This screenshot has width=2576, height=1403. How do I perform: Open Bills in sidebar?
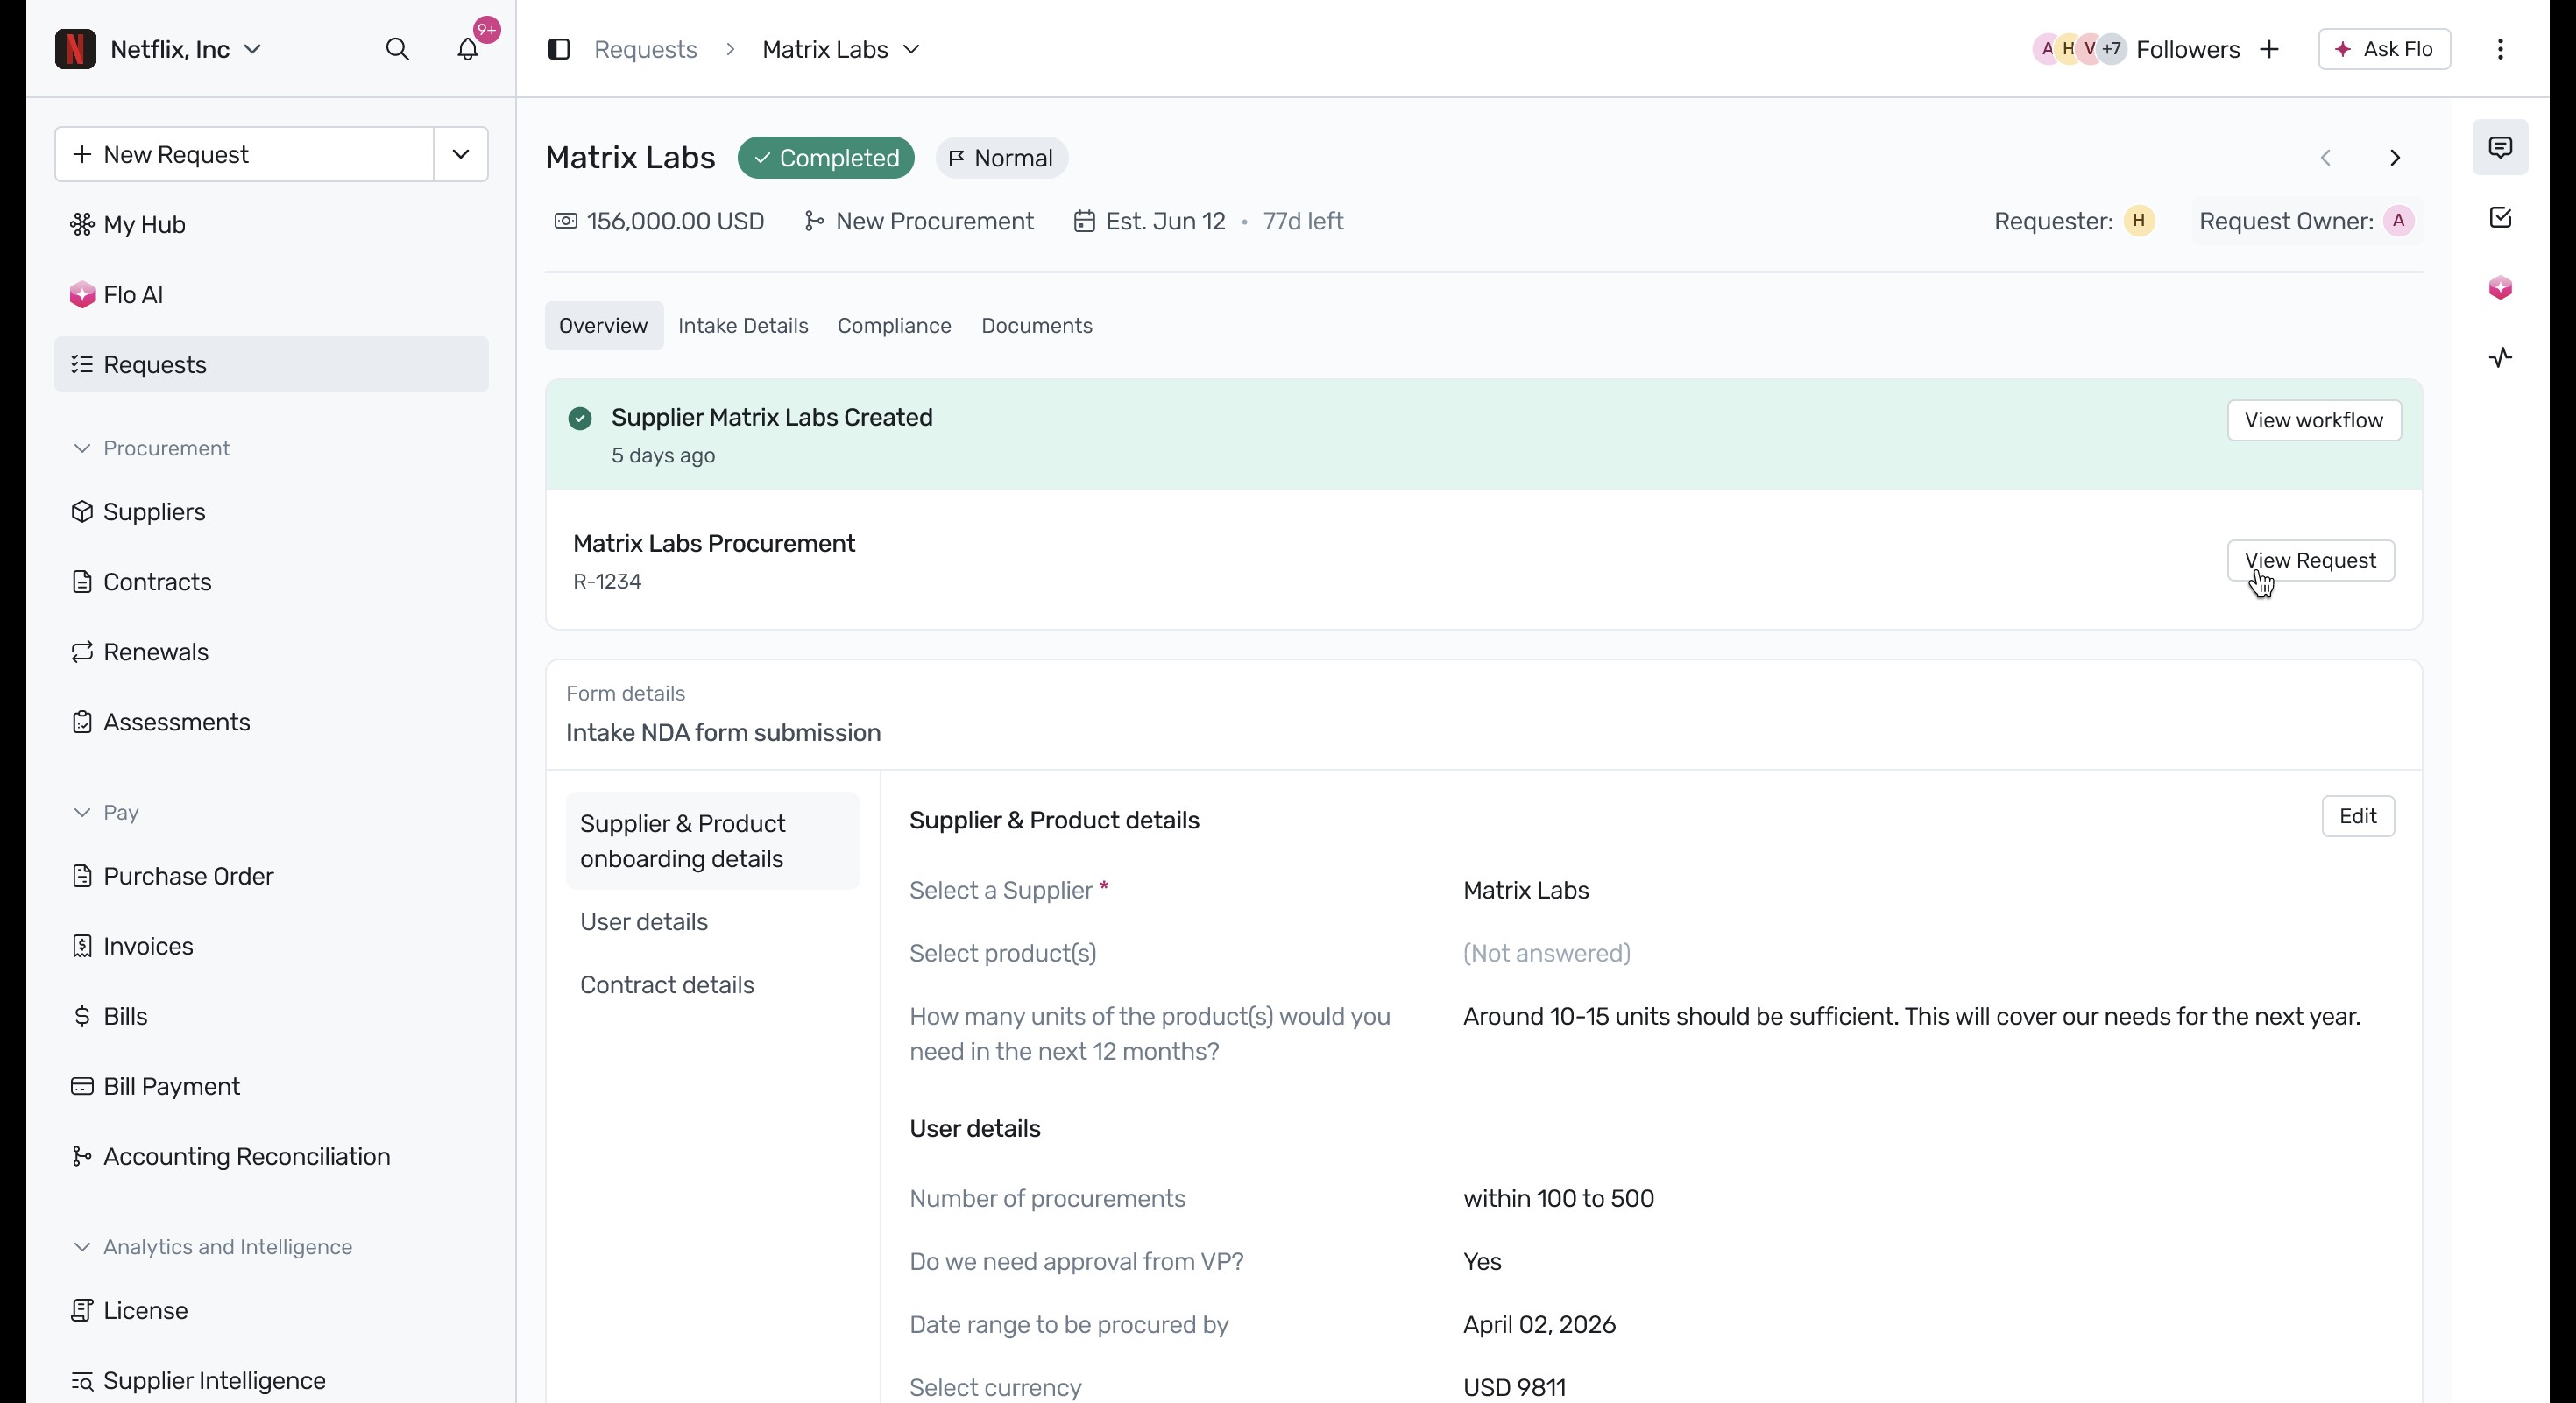tap(271, 1016)
